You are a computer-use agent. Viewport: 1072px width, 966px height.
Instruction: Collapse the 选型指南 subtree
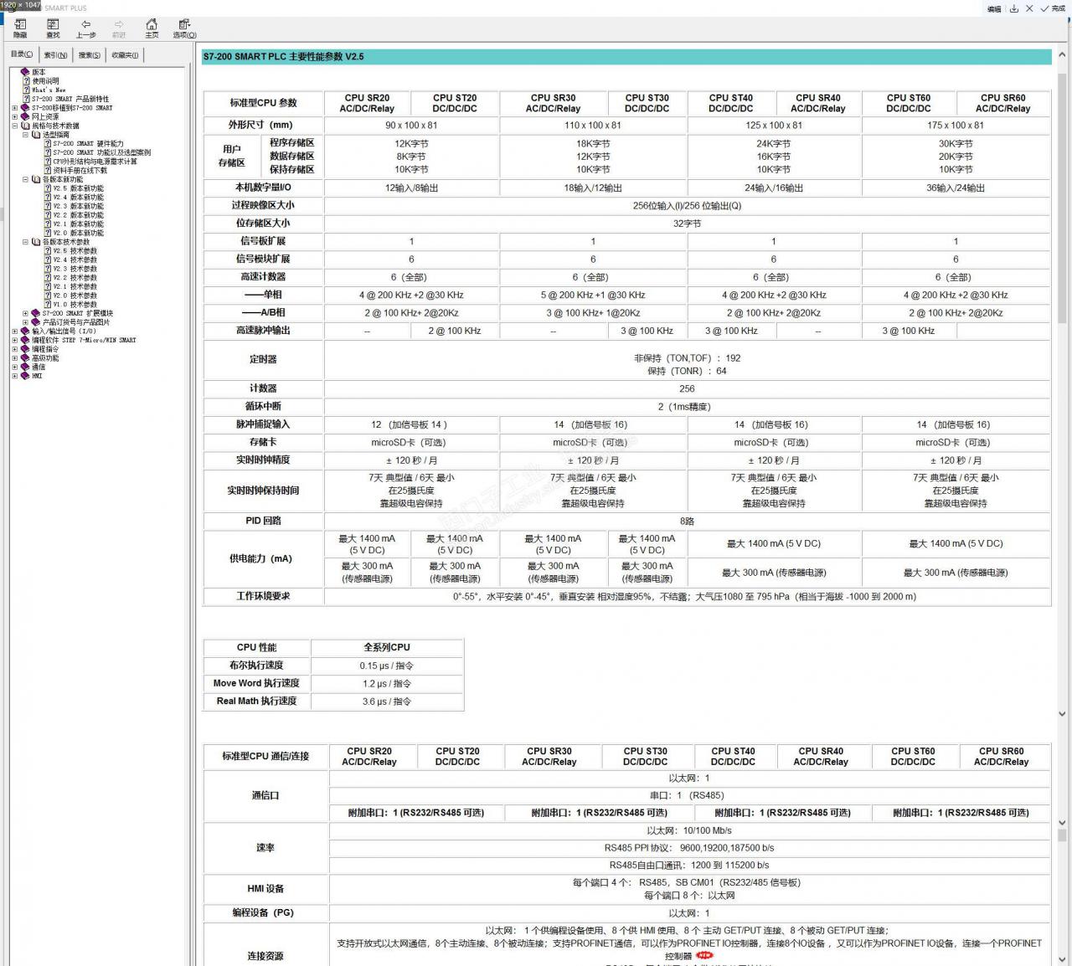click(x=25, y=135)
